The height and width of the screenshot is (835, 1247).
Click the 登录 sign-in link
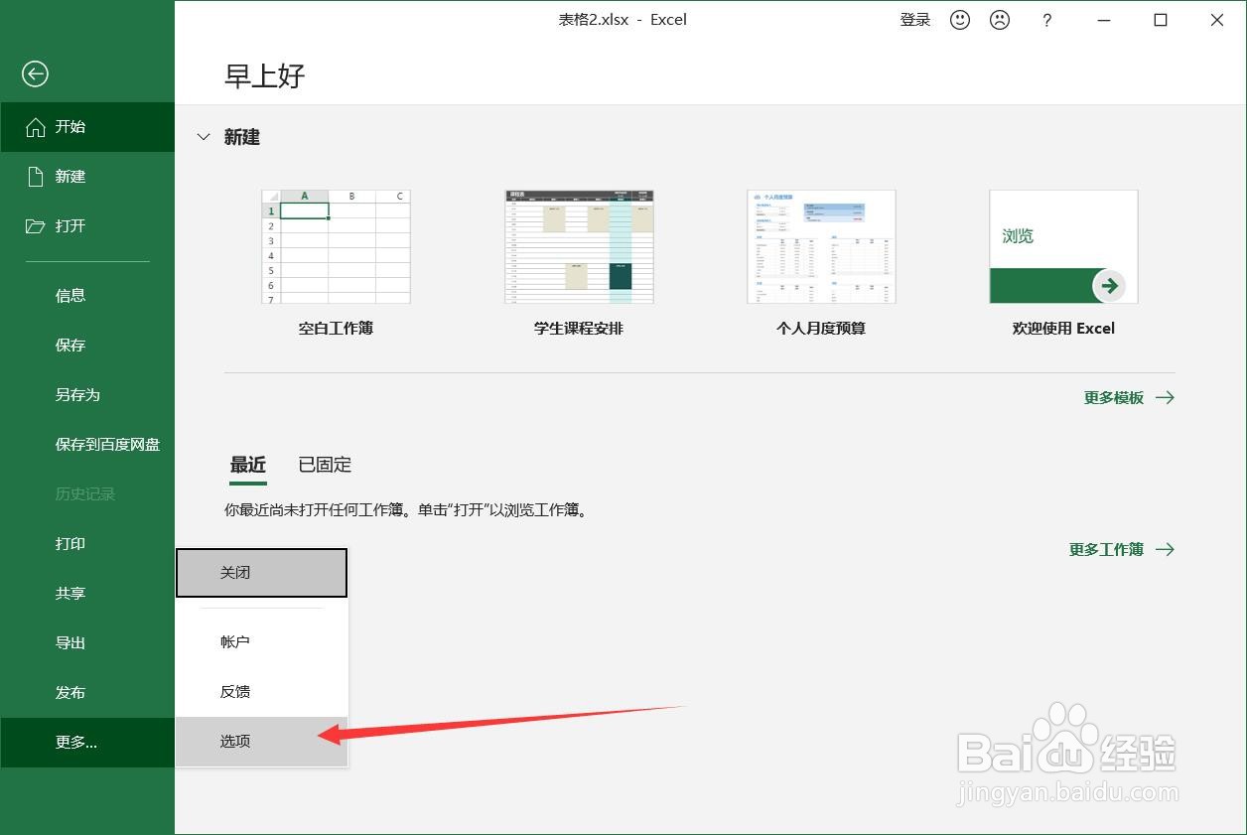pyautogui.click(x=915, y=20)
